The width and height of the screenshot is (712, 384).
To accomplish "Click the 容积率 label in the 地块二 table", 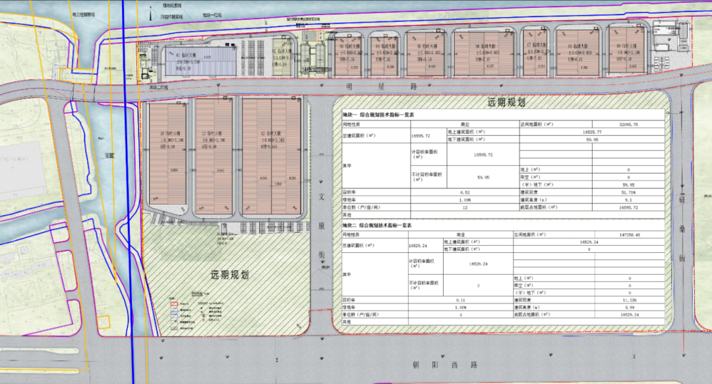I will pyautogui.click(x=349, y=300).
